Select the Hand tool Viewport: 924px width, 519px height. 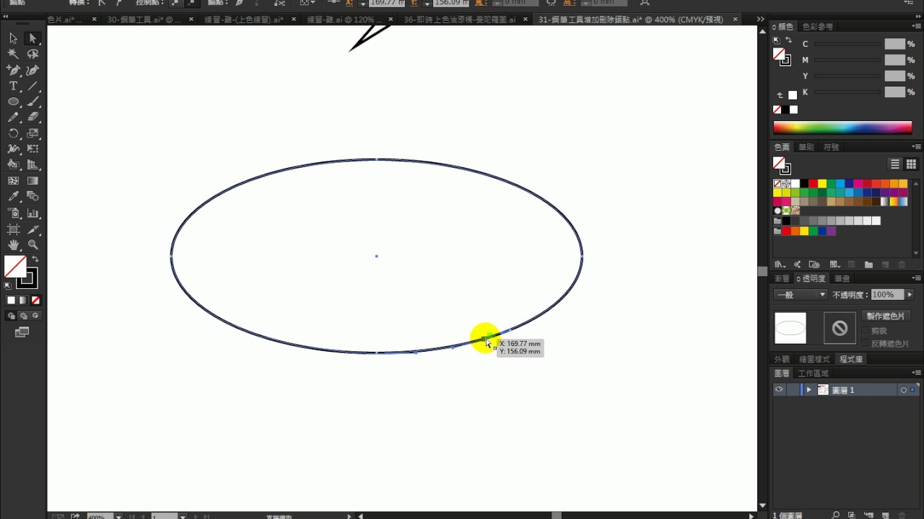[13, 245]
